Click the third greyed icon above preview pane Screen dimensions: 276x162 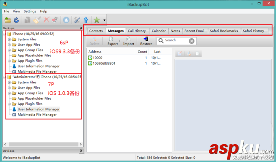197,54
